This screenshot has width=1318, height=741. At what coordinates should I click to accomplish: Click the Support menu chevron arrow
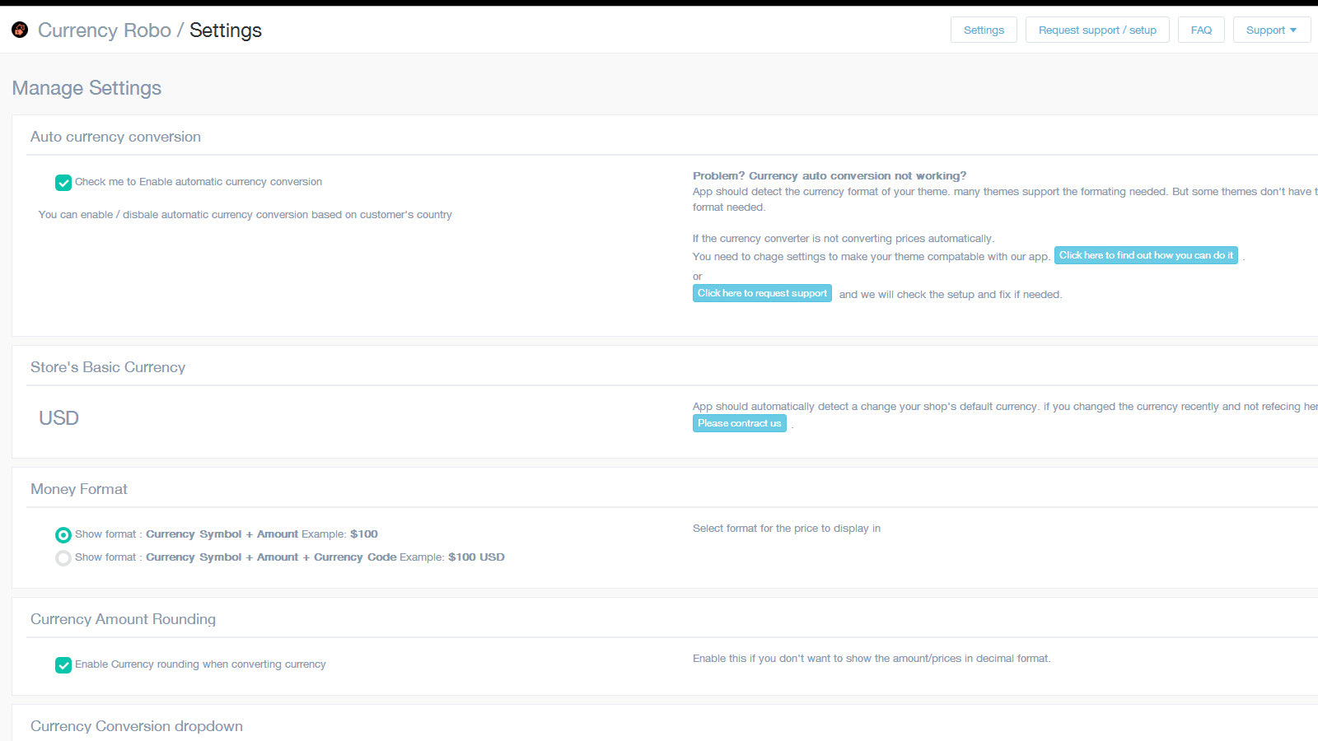pos(1294,30)
